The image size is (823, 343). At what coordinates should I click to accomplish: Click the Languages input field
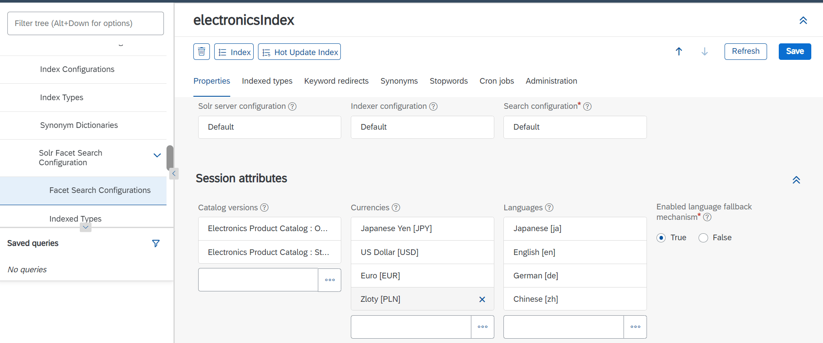tap(564, 327)
